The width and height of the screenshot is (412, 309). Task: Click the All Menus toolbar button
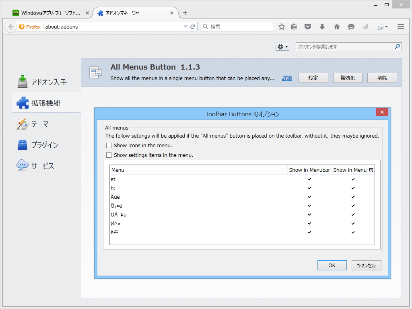point(380,27)
